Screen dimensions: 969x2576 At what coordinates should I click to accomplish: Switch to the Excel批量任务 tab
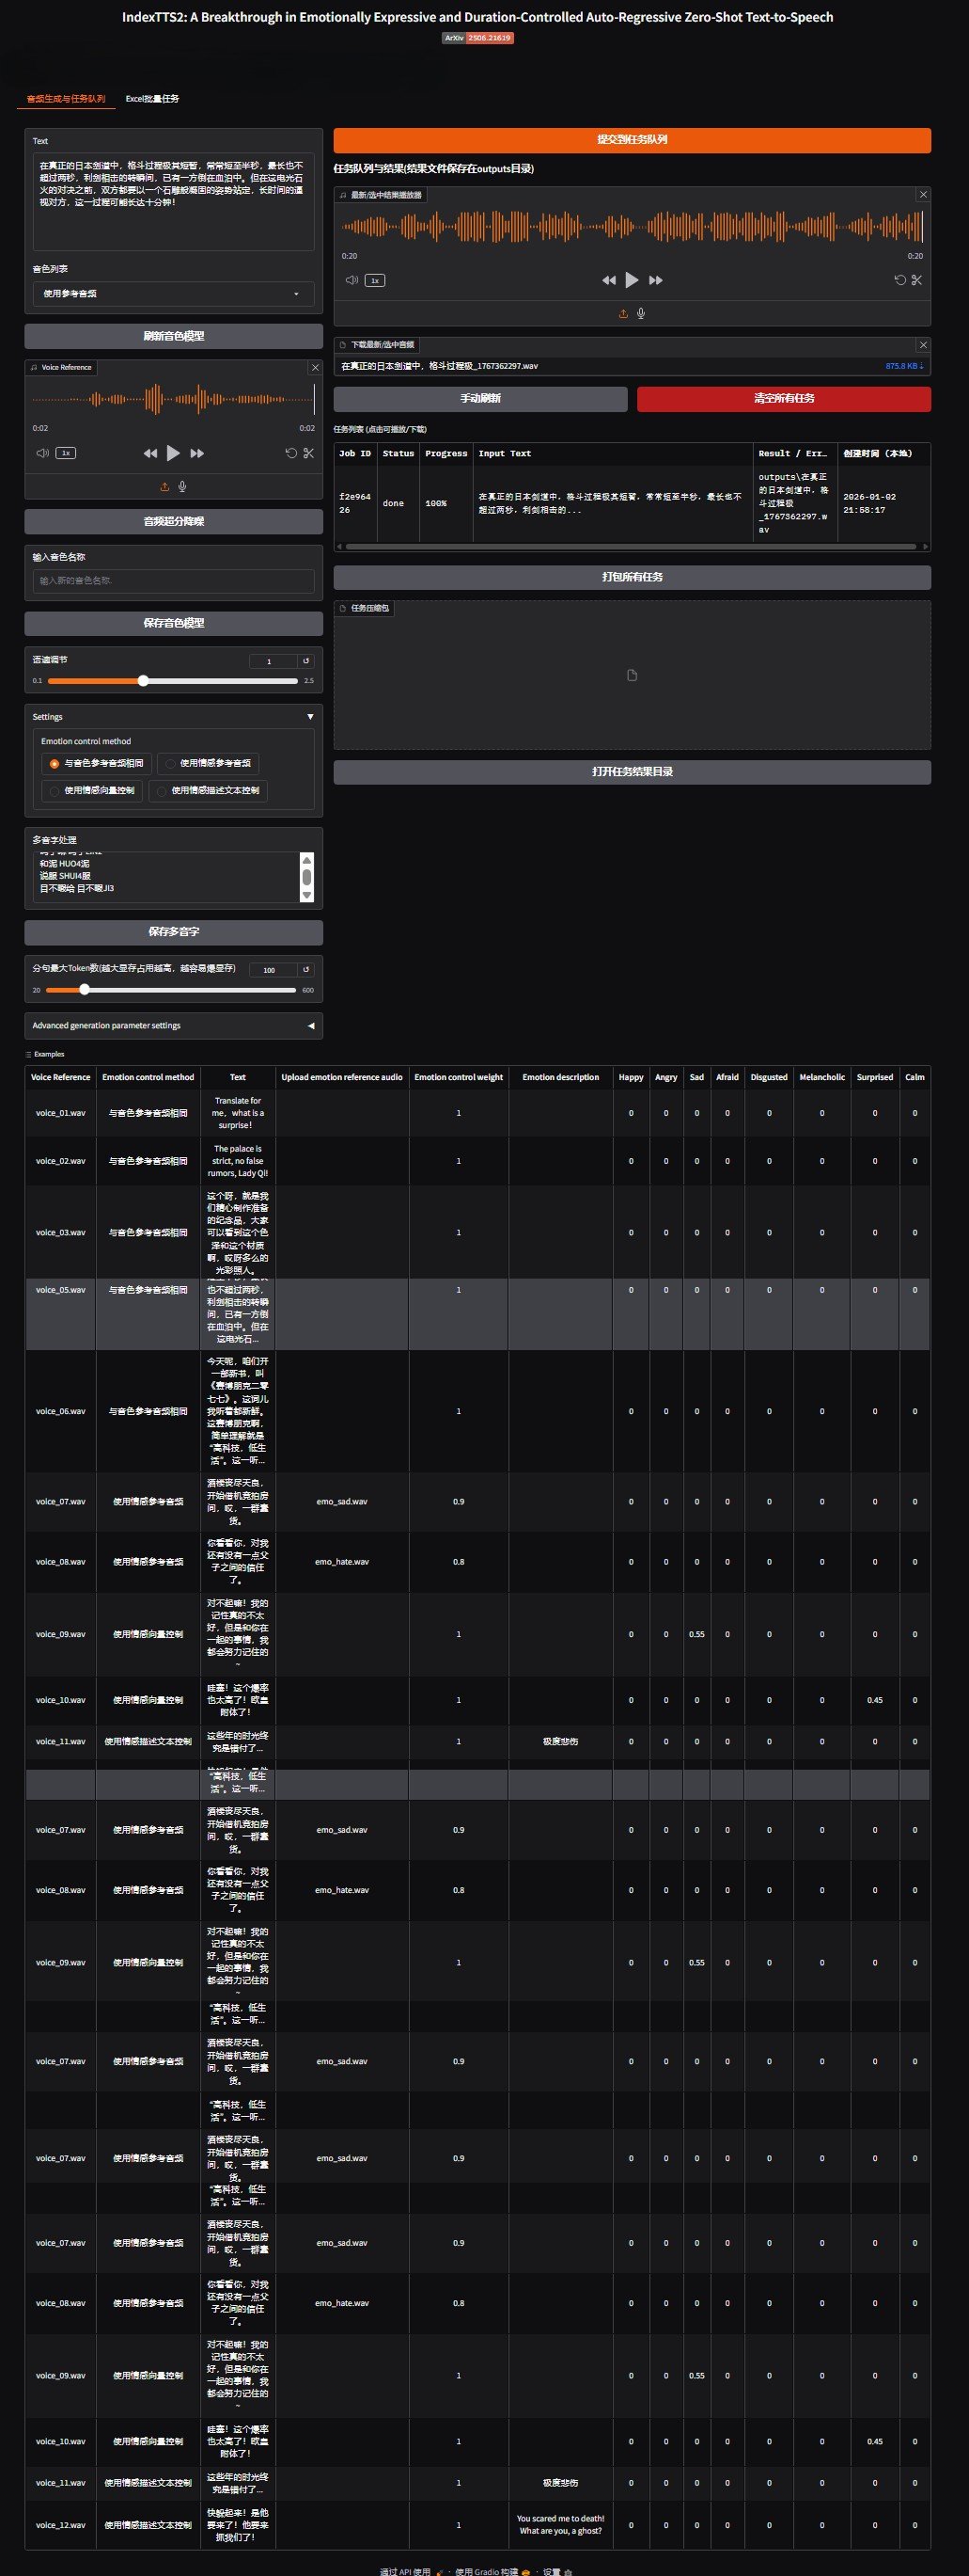(x=152, y=99)
